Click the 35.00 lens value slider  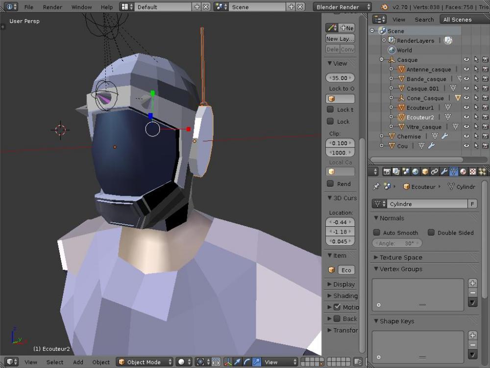point(340,78)
